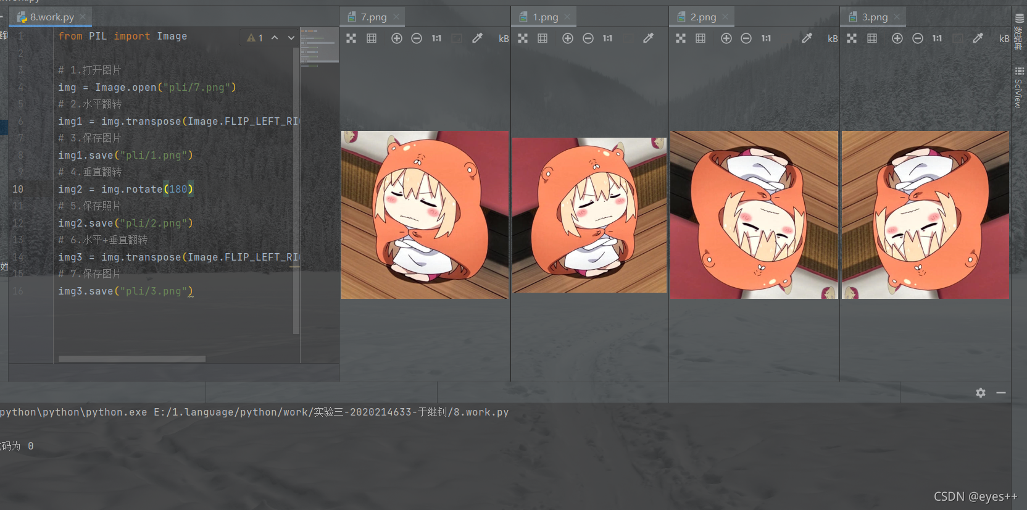Activate color picker in 1.png viewer
Image resolution: width=1027 pixels, height=510 pixels.
648,38
